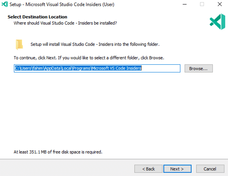Click the grayed-out maximize button
The width and height of the screenshot is (228, 176).
[x=202, y=4]
